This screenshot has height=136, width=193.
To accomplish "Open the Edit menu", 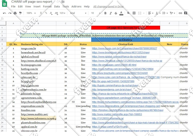I will (20, 7).
